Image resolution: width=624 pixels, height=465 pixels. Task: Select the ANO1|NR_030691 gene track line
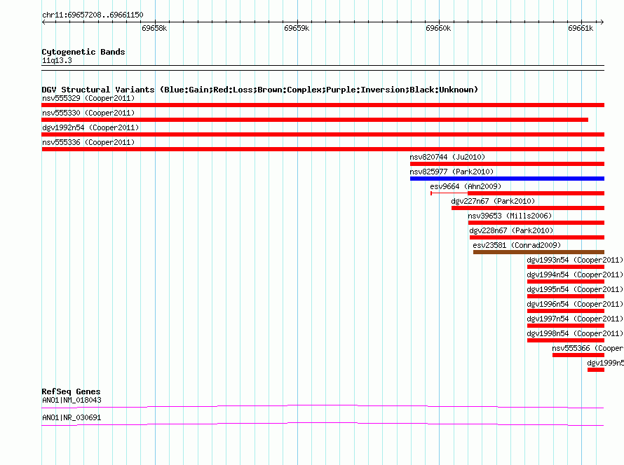pyautogui.click(x=323, y=424)
